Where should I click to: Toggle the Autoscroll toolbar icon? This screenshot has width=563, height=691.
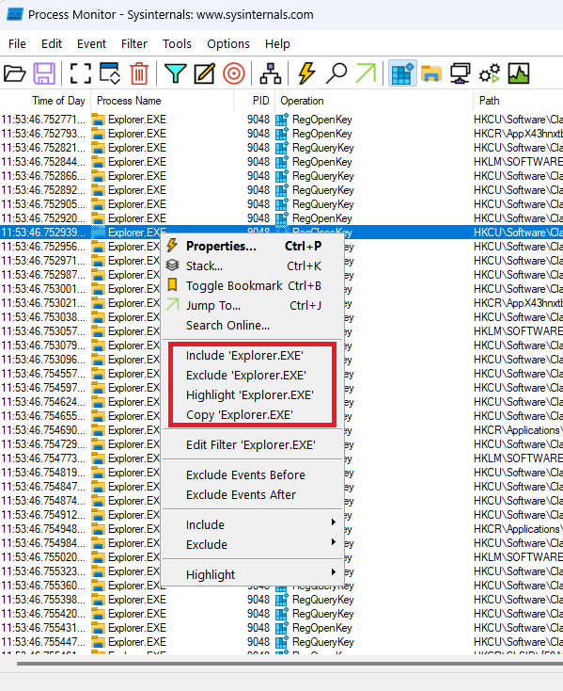coord(110,73)
